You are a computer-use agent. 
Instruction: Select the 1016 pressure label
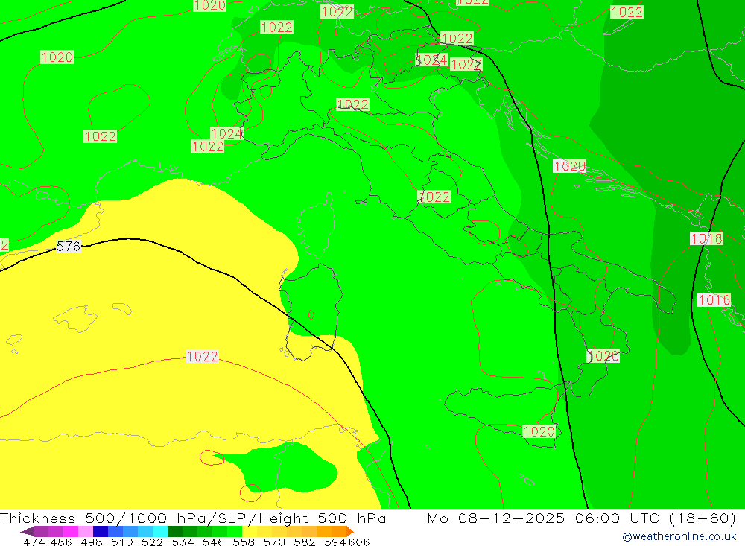coord(714,300)
